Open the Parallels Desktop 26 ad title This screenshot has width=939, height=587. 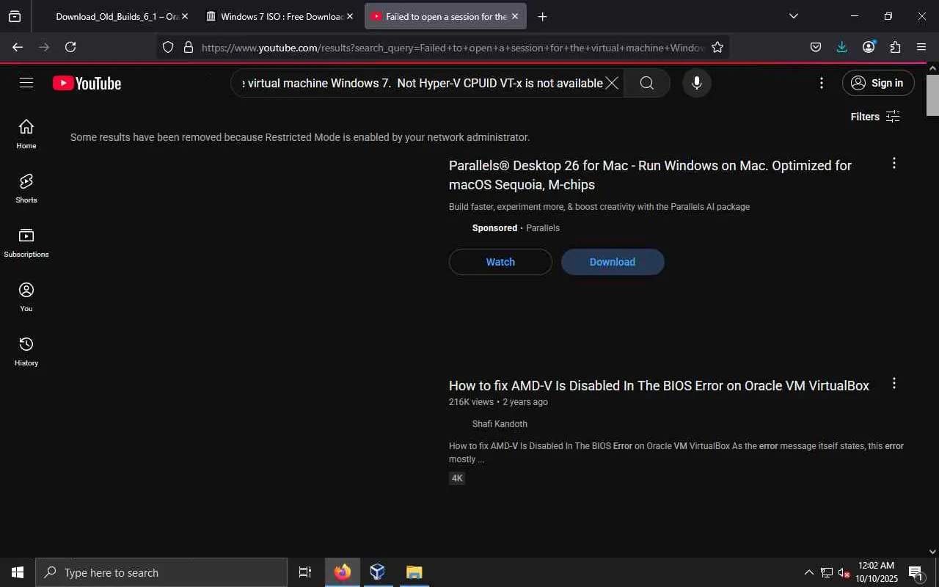(650, 175)
